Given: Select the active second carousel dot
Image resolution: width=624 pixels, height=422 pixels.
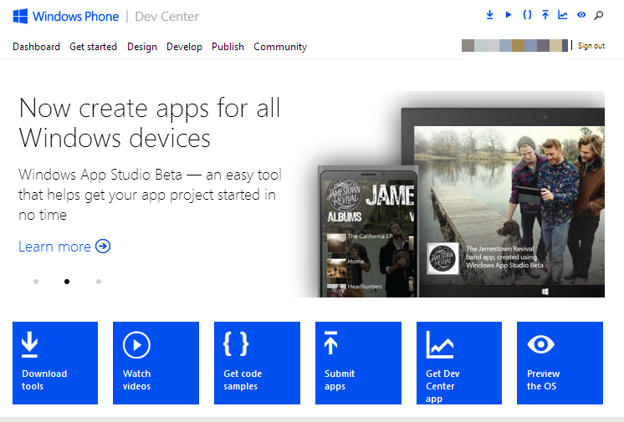Looking at the screenshot, I should [x=67, y=282].
